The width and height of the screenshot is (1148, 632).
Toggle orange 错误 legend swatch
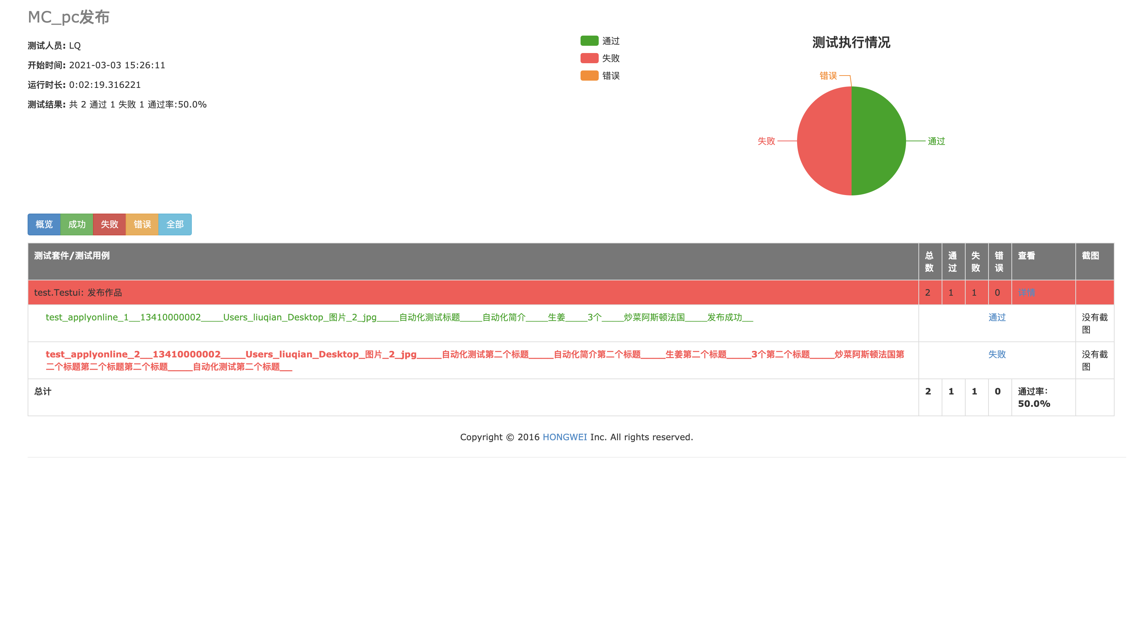click(589, 76)
